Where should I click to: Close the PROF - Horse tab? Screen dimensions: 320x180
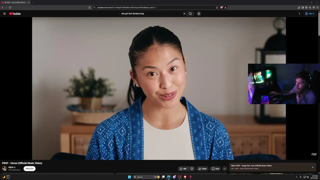coord(28,2)
